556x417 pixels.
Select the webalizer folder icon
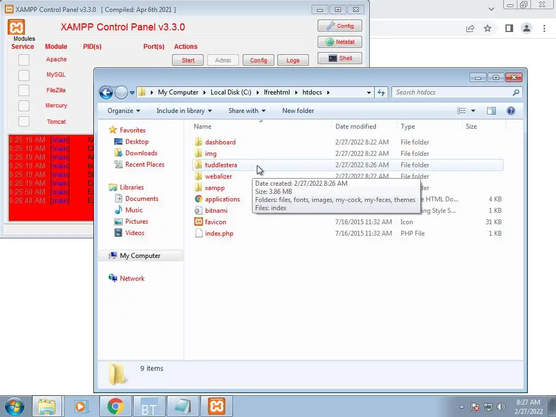198,176
